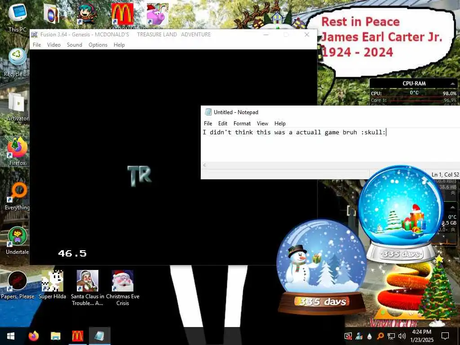Screen dimensions: 460x345
Task: Click the gift-box snow globe countdown widget
Action: click(401, 214)
